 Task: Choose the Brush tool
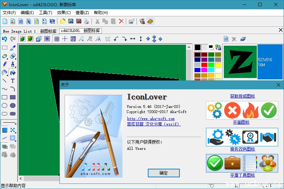[13, 64]
